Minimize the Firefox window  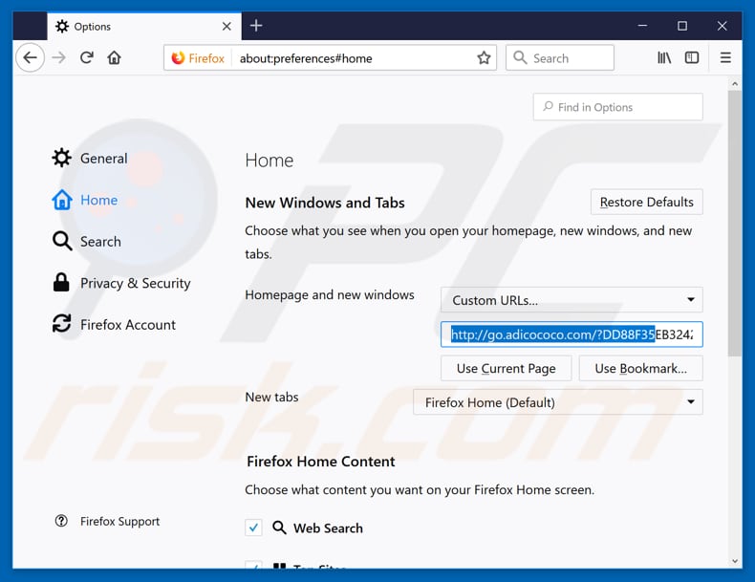(642, 26)
